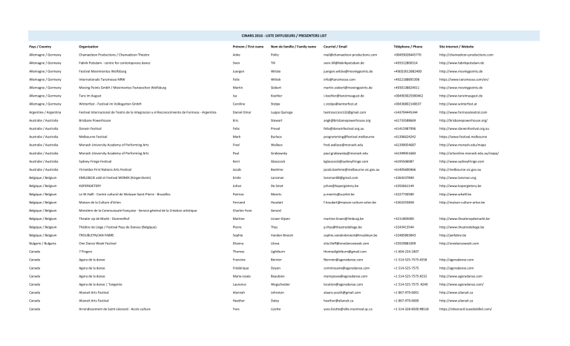The width and height of the screenshot is (570, 346).
Task: Select the 'Darwin Festival' organisation cell
Action: click(x=90, y=128)
